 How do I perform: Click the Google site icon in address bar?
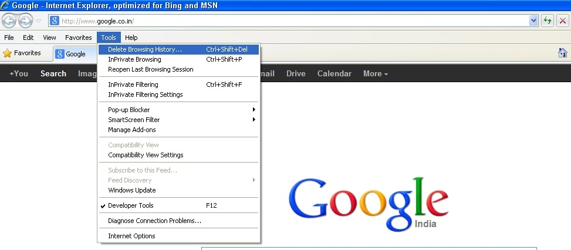[x=54, y=21]
